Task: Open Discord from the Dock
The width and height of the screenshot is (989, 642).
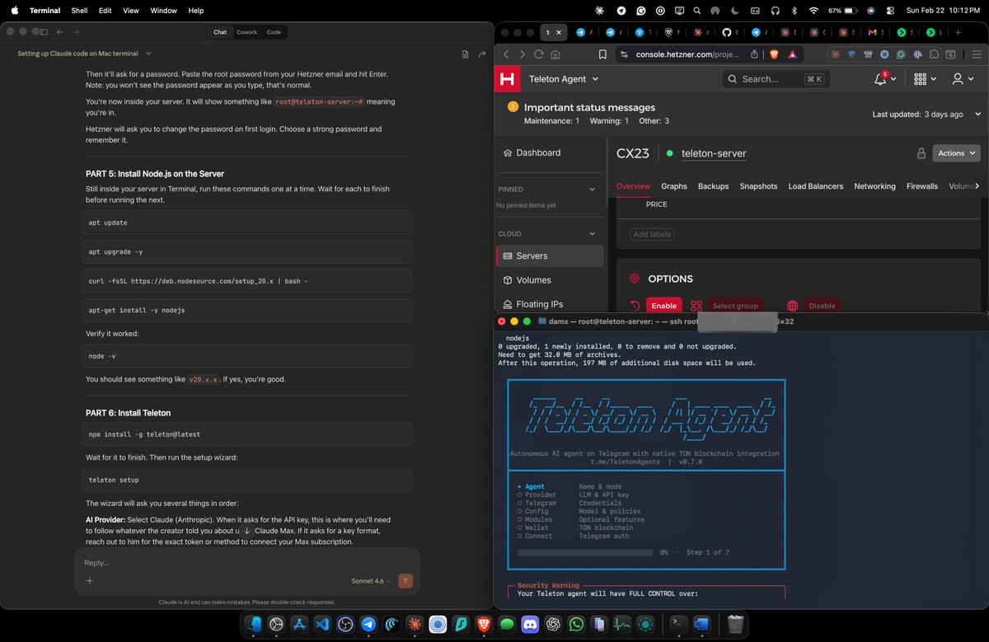Action: 530,625
